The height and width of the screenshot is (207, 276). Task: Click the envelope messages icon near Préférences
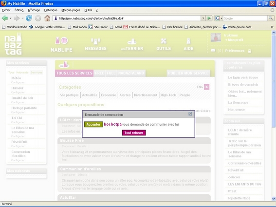click(x=213, y=51)
